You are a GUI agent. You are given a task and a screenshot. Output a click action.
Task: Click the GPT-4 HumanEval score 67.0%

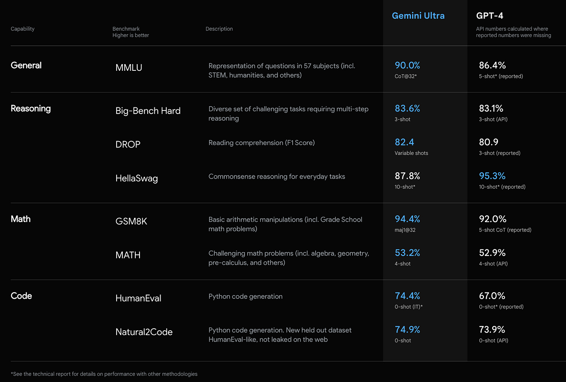(x=492, y=296)
